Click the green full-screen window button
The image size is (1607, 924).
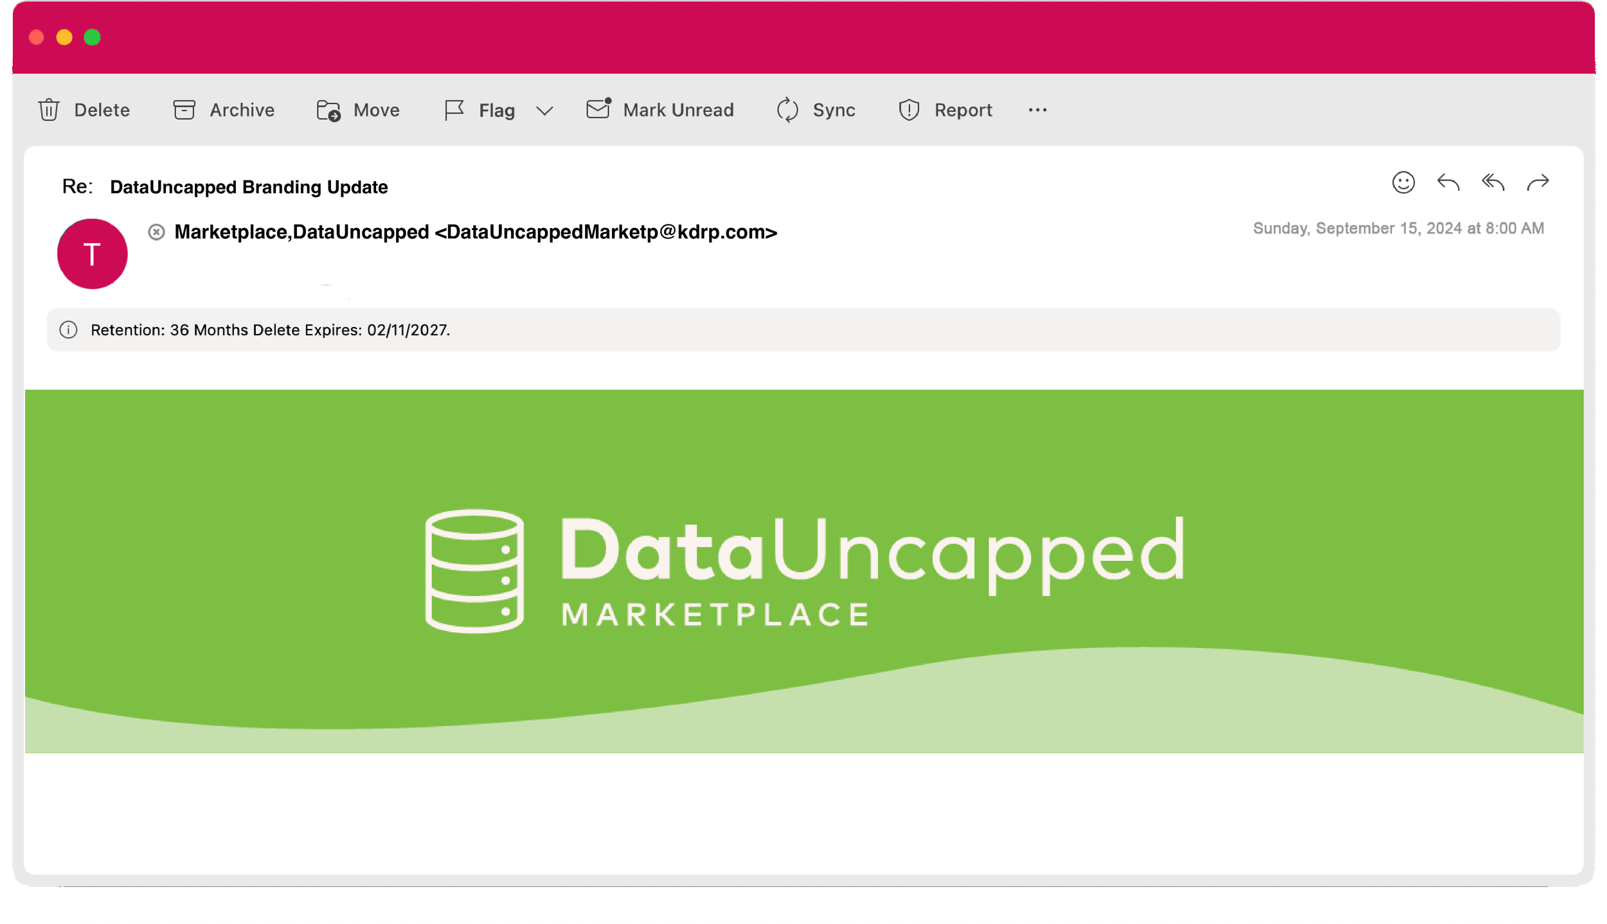[92, 37]
